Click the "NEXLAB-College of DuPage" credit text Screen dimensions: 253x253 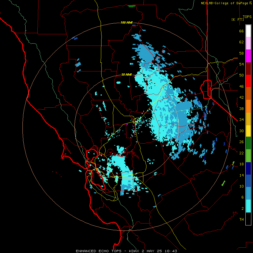point(224,3)
